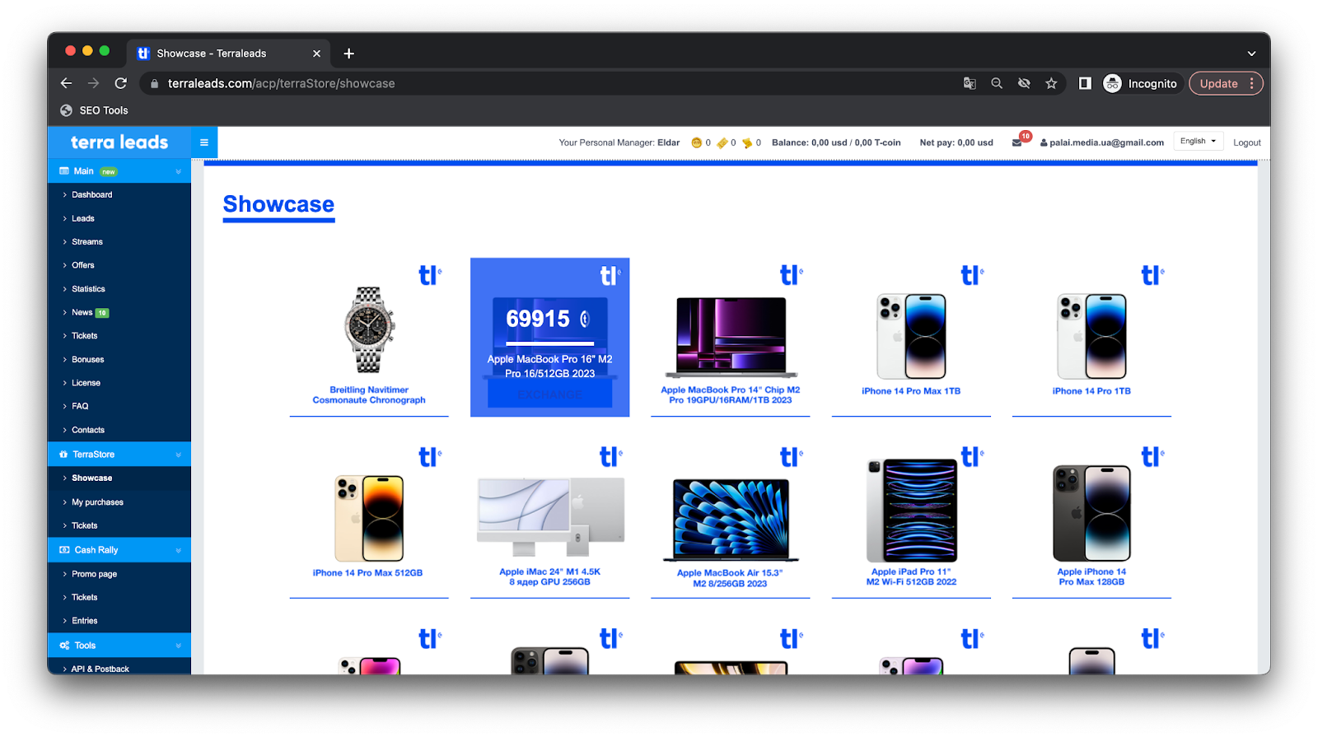Open API & Postback under Tools
Screen dimensions: 1318x737
100,669
